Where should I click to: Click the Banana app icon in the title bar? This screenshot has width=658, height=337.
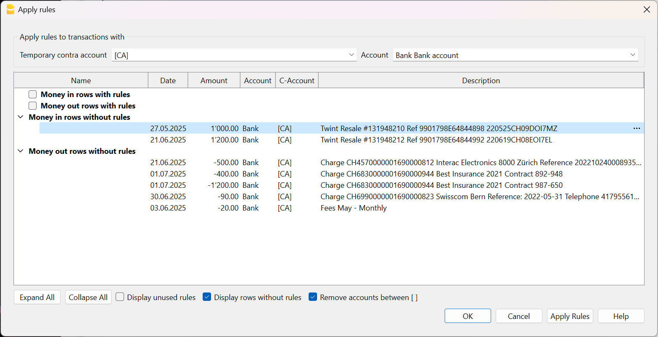tap(11, 10)
